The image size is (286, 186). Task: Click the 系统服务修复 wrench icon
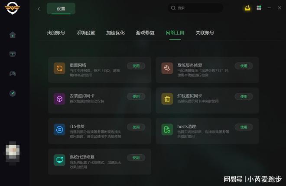click(x=167, y=68)
